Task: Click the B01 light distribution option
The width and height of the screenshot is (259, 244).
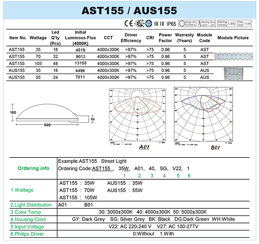Action: tap(88, 205)
